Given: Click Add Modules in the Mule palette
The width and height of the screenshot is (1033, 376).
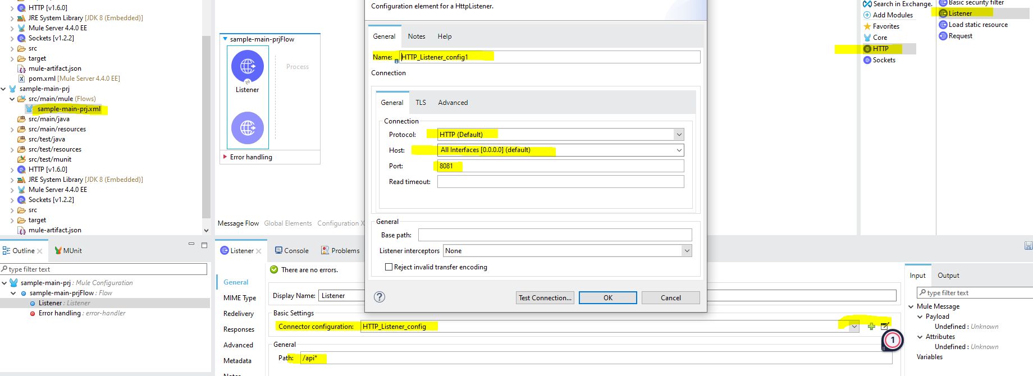Looking at the screenshot, I should click(x=892, y=15).
